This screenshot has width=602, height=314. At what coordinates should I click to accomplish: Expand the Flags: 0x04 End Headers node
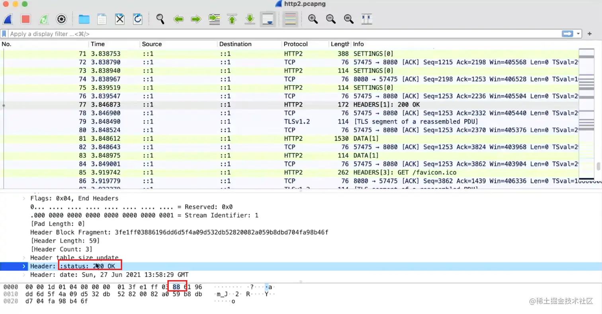tap(24, 198)
